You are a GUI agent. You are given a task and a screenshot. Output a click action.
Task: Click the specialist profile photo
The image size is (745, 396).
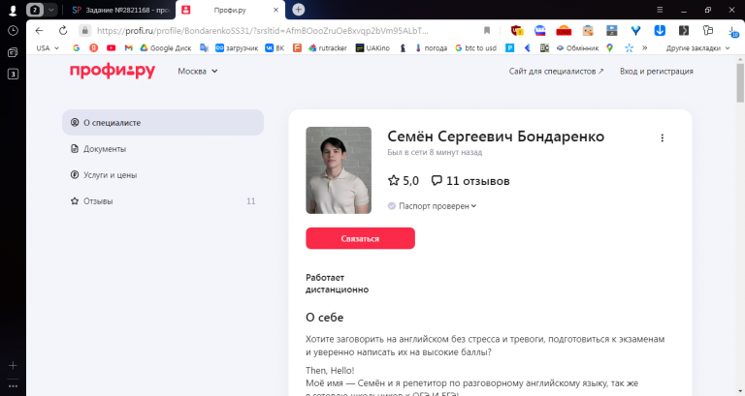click(339, 169)
